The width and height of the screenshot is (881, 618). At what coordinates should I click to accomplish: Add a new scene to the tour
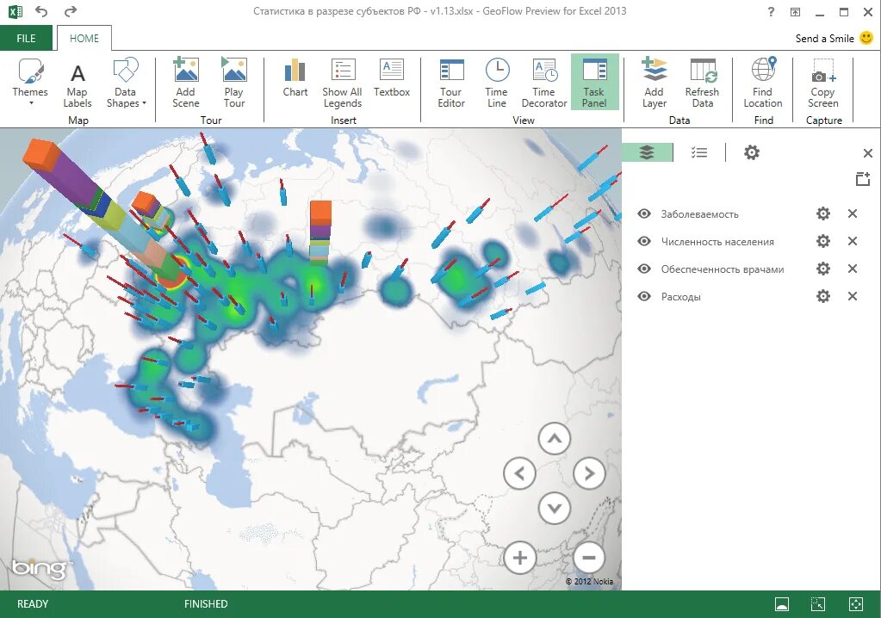(x=186, y=82)
